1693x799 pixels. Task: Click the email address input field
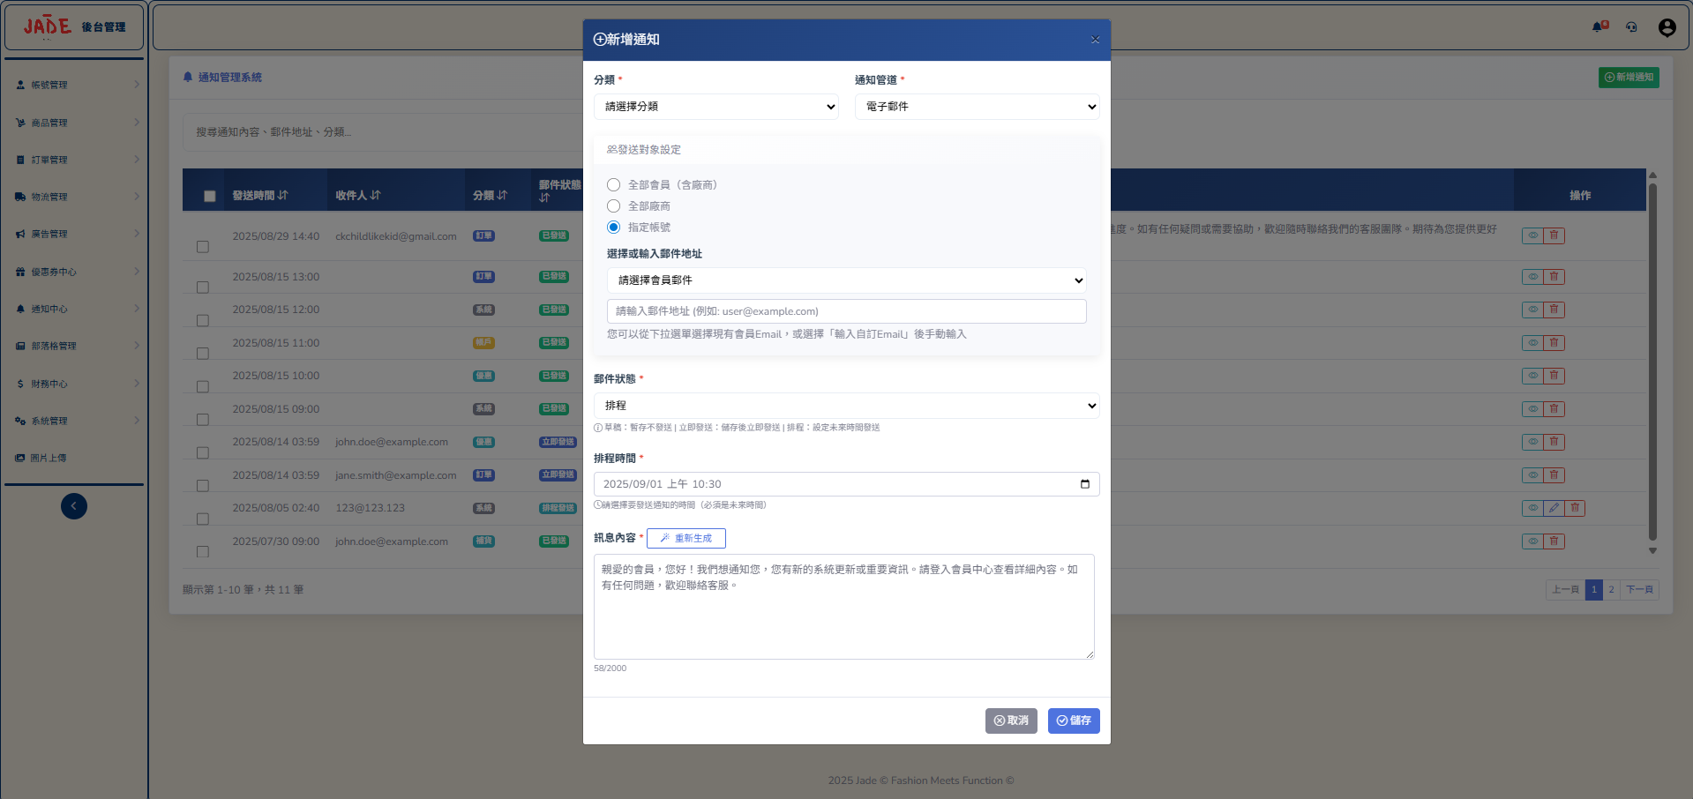coord(847,311)
